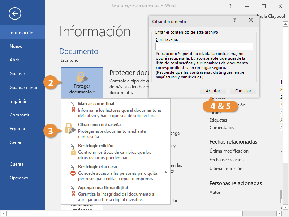Open the Exportar menu item

pyautogui.click(x=18, y=129)
